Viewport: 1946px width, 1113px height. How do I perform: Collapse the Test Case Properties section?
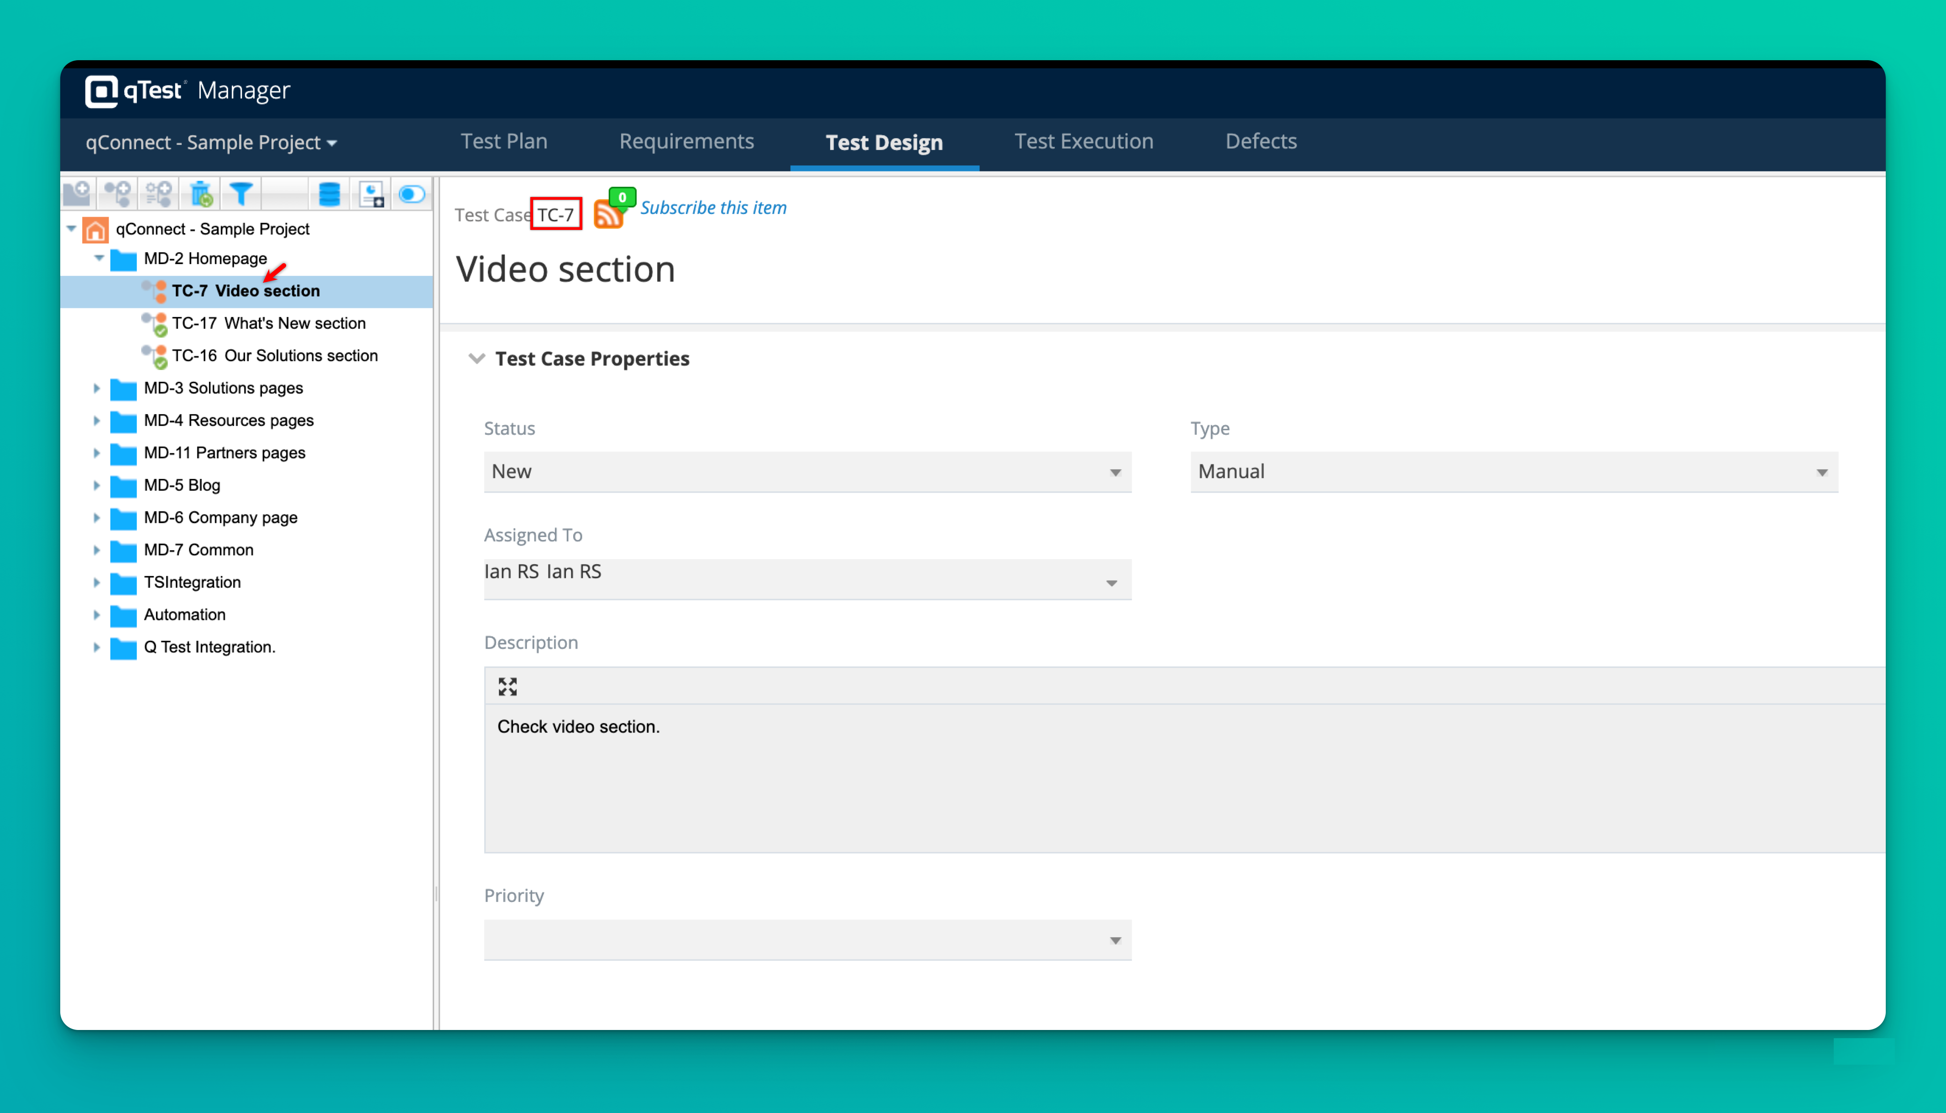click(476, 359)
